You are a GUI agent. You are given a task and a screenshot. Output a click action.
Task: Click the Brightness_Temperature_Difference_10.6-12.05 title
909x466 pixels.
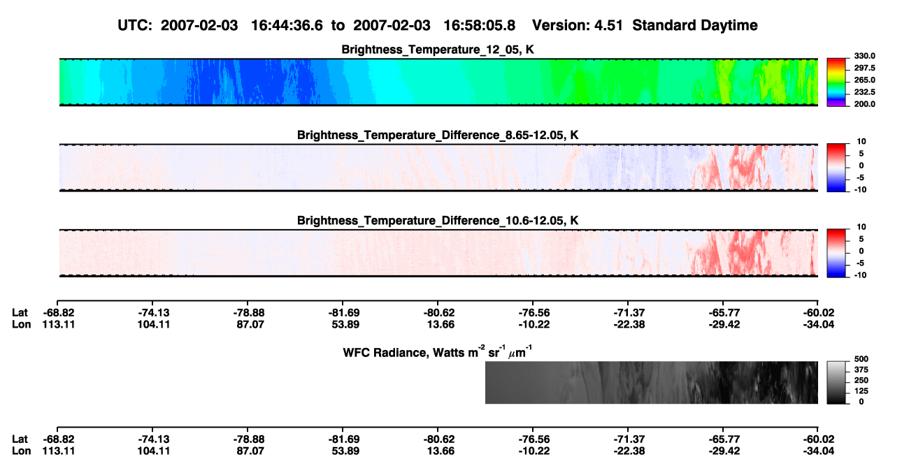click(x=438, y=221)
